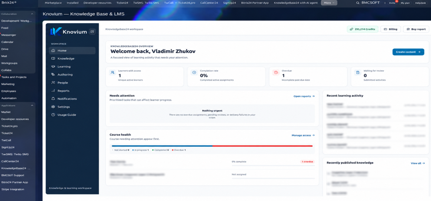The height and width of the screenshot is (201, 431).
Task: Click the Waiting for review card icon
Action: tap(357, 72)
